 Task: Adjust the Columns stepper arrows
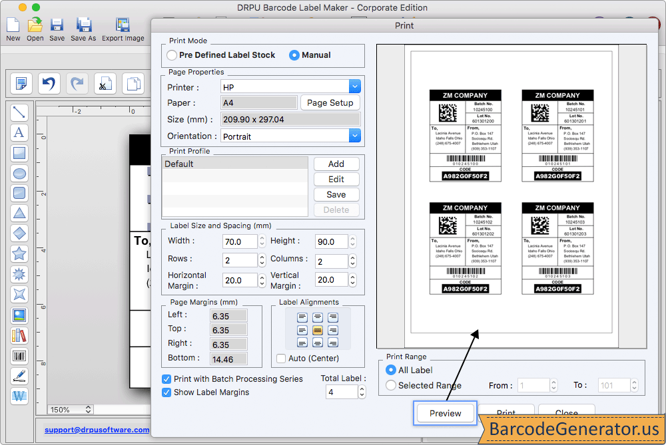click(352, 261)
